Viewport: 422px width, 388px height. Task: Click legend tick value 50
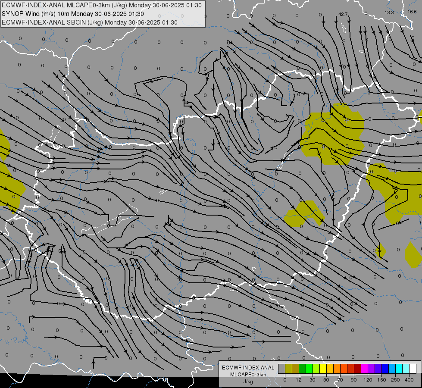click(326, 380)
